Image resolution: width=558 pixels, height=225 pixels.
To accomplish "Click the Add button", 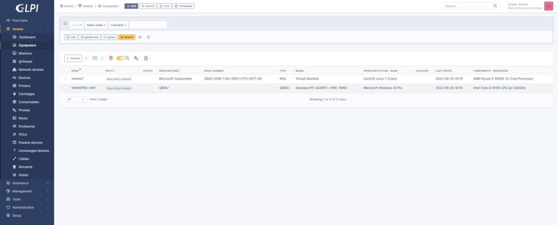I will click(131, 6).
